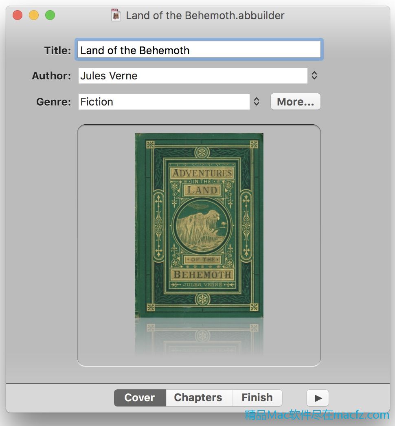
Task: Minimize the window with the yellow button
Action: click(34, 15)
